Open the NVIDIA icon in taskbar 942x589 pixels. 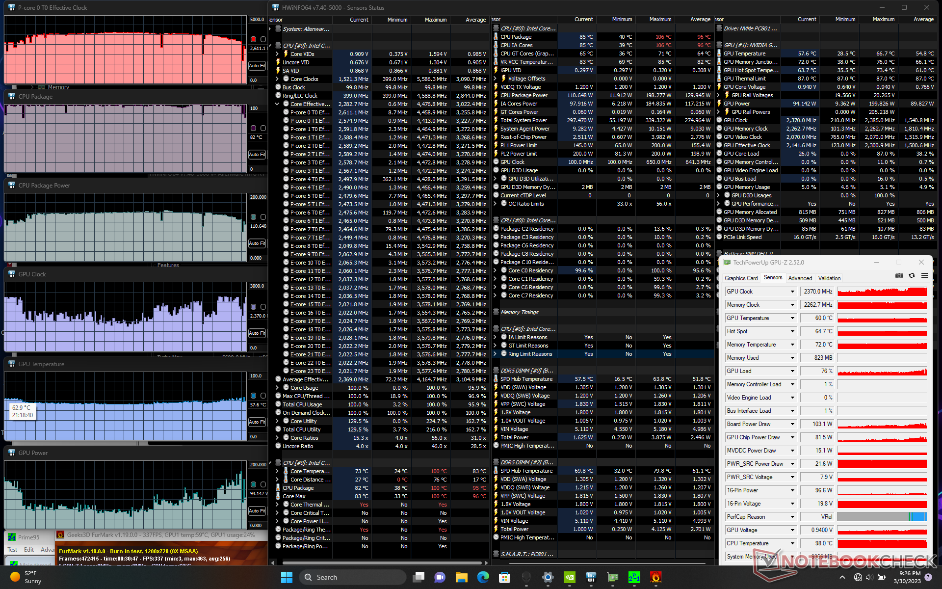click(x=570, y=577)
